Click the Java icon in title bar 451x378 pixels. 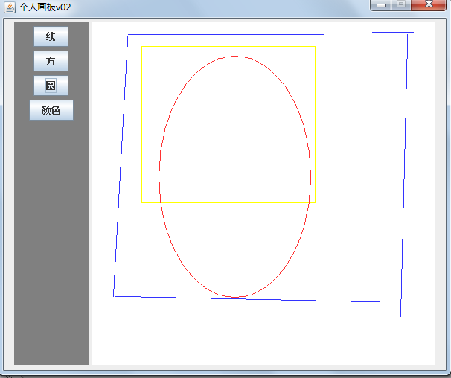tap(10, 7)
